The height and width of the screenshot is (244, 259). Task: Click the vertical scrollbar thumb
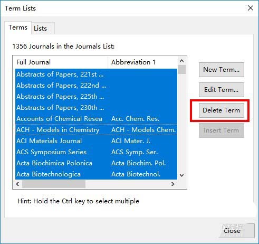tap(181, 70)
